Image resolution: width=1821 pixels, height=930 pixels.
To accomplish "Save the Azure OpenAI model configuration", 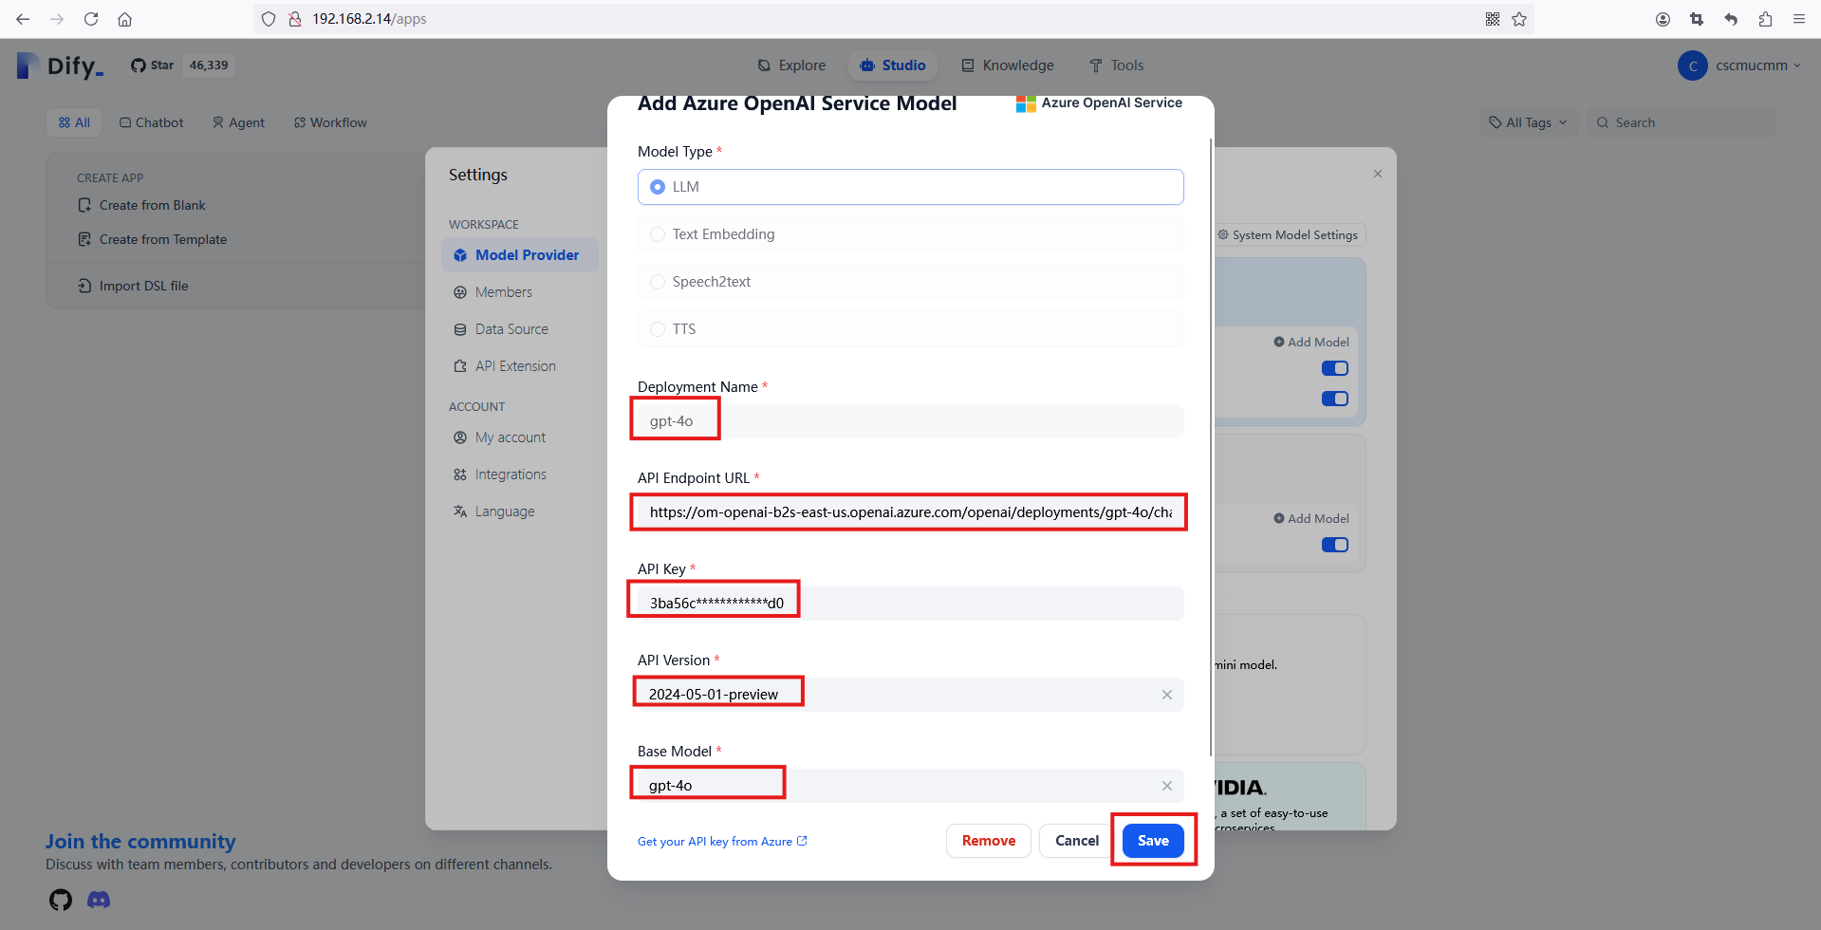I will tap(1152, 841).
